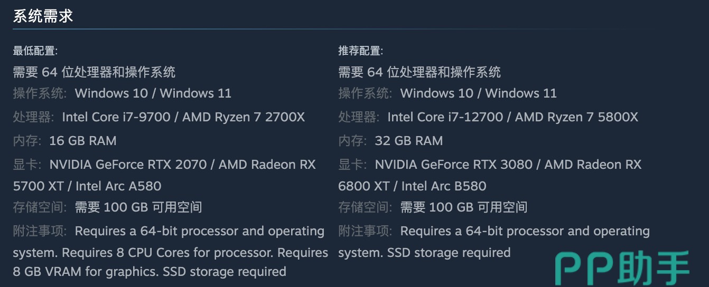709x287 pixels.
Task: Click the Intel Core i7-9700 processor text
Action: pyautogui.click(x=116, y=117)
